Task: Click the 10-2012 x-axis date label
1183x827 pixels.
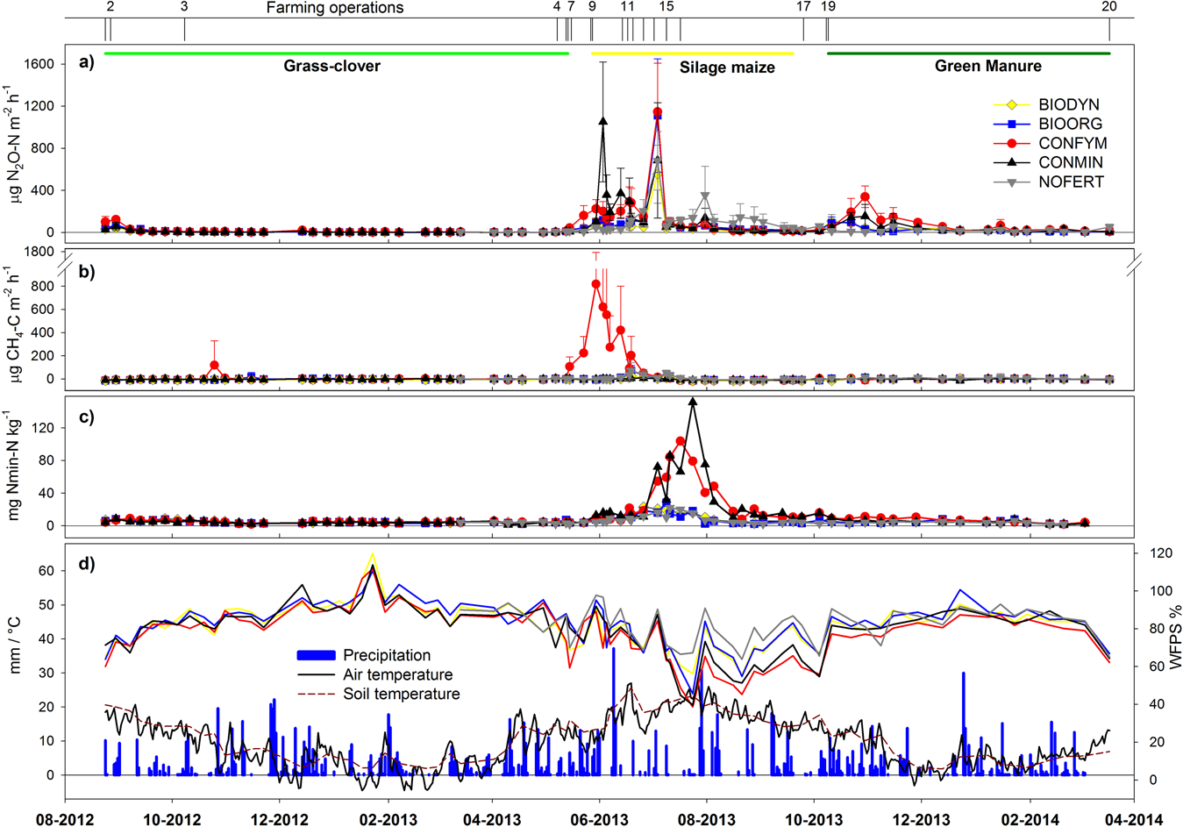Action: point(172,818)
